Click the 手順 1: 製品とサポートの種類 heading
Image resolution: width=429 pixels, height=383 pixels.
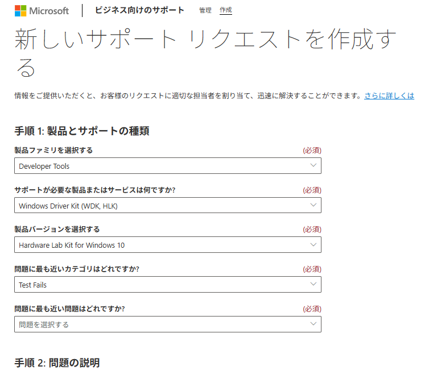click(x=82, y=131)
